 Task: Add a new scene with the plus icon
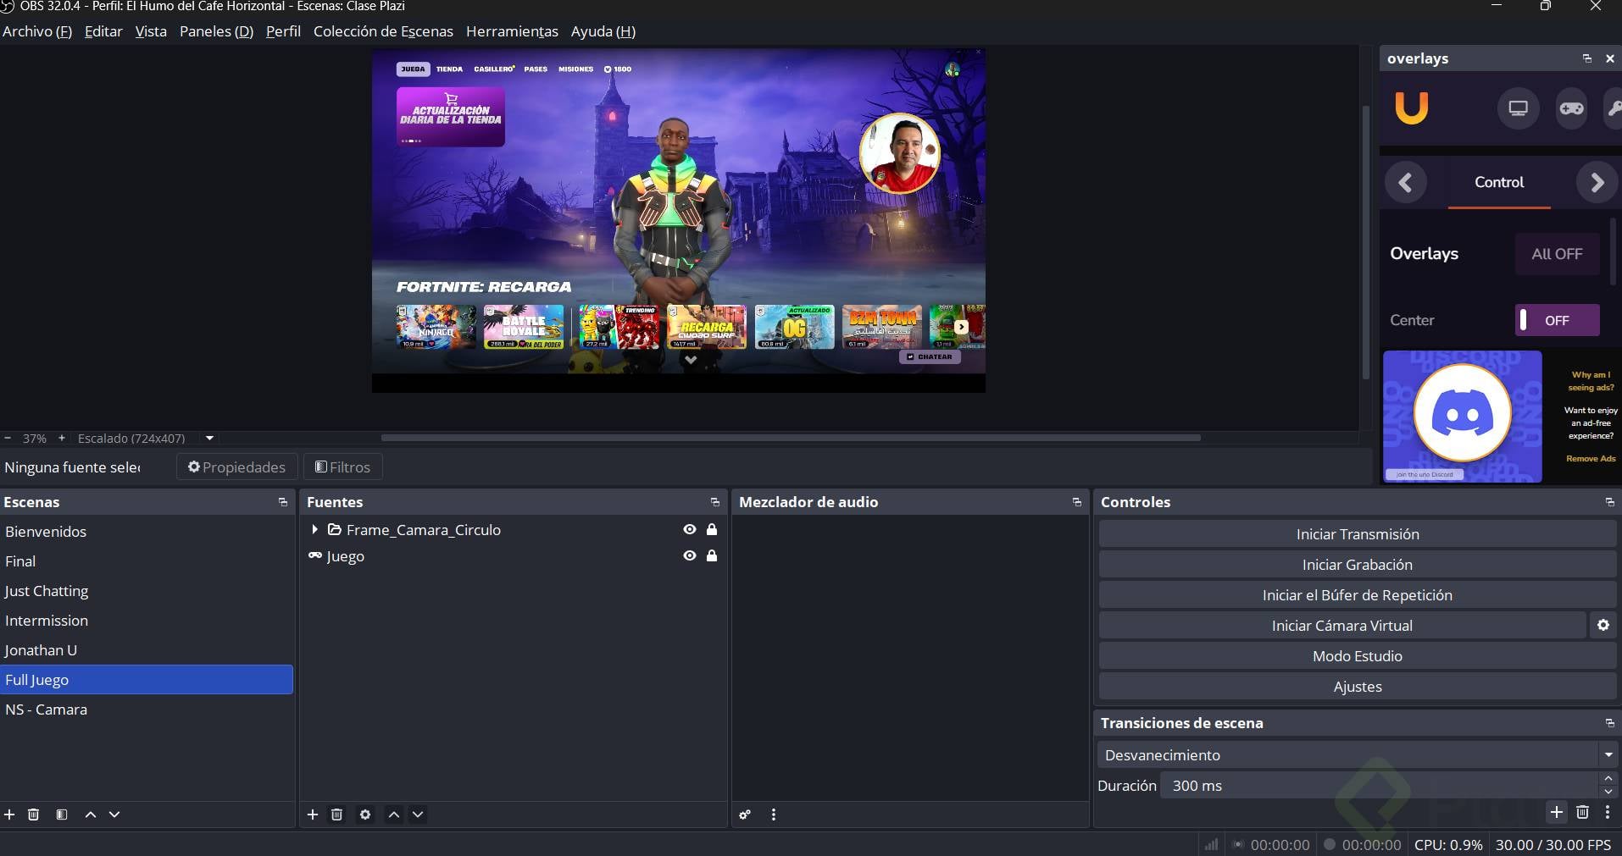point(9,815)
